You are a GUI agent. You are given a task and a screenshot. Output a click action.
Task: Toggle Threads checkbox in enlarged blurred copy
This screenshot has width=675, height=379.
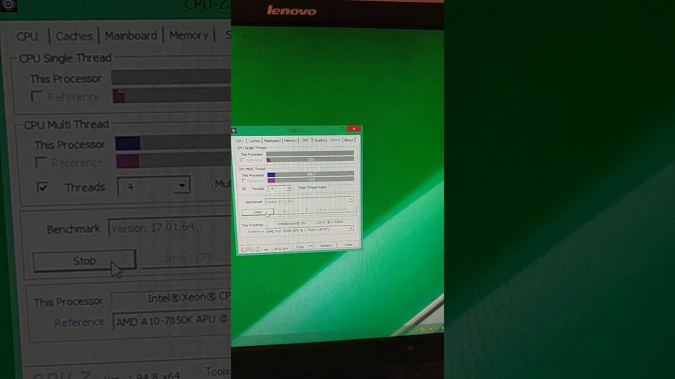tap(42, 187)
